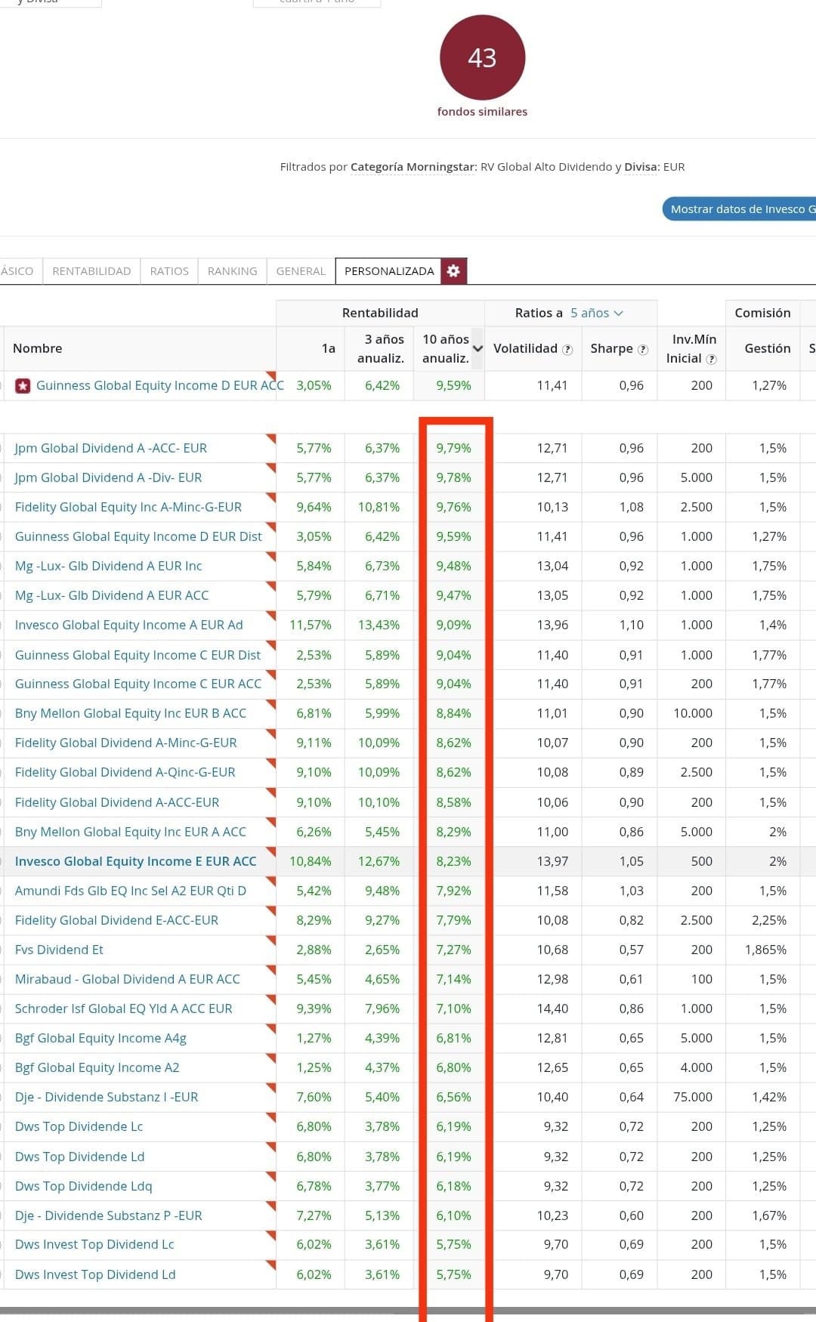Open Fidelity Global Dividend A-Qinc-G-EUR

[x=125, y=772]
